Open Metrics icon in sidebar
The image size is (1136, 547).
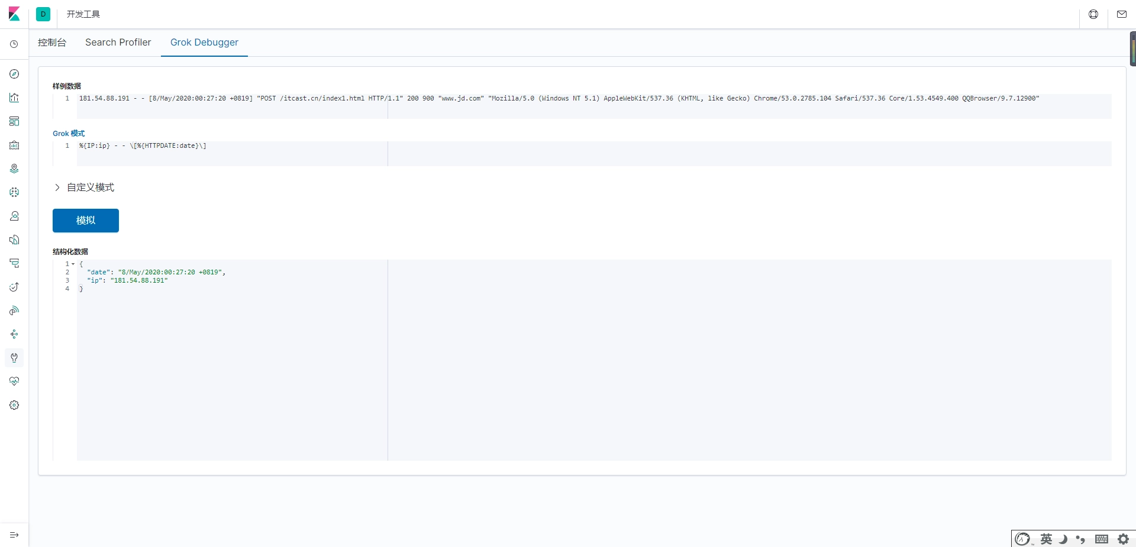click(x=14, y=216)
